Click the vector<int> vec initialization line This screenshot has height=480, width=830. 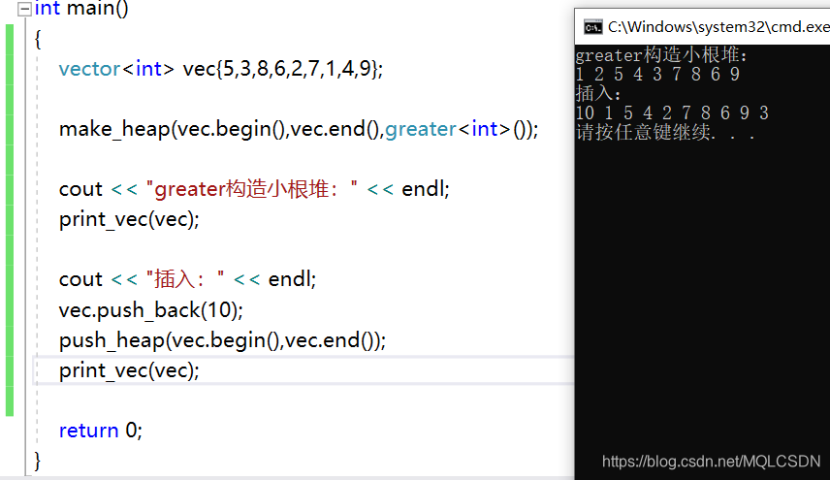pyautogui.click(x=221, y=69)
